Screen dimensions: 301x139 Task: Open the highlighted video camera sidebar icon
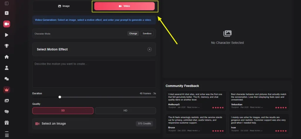7,24
